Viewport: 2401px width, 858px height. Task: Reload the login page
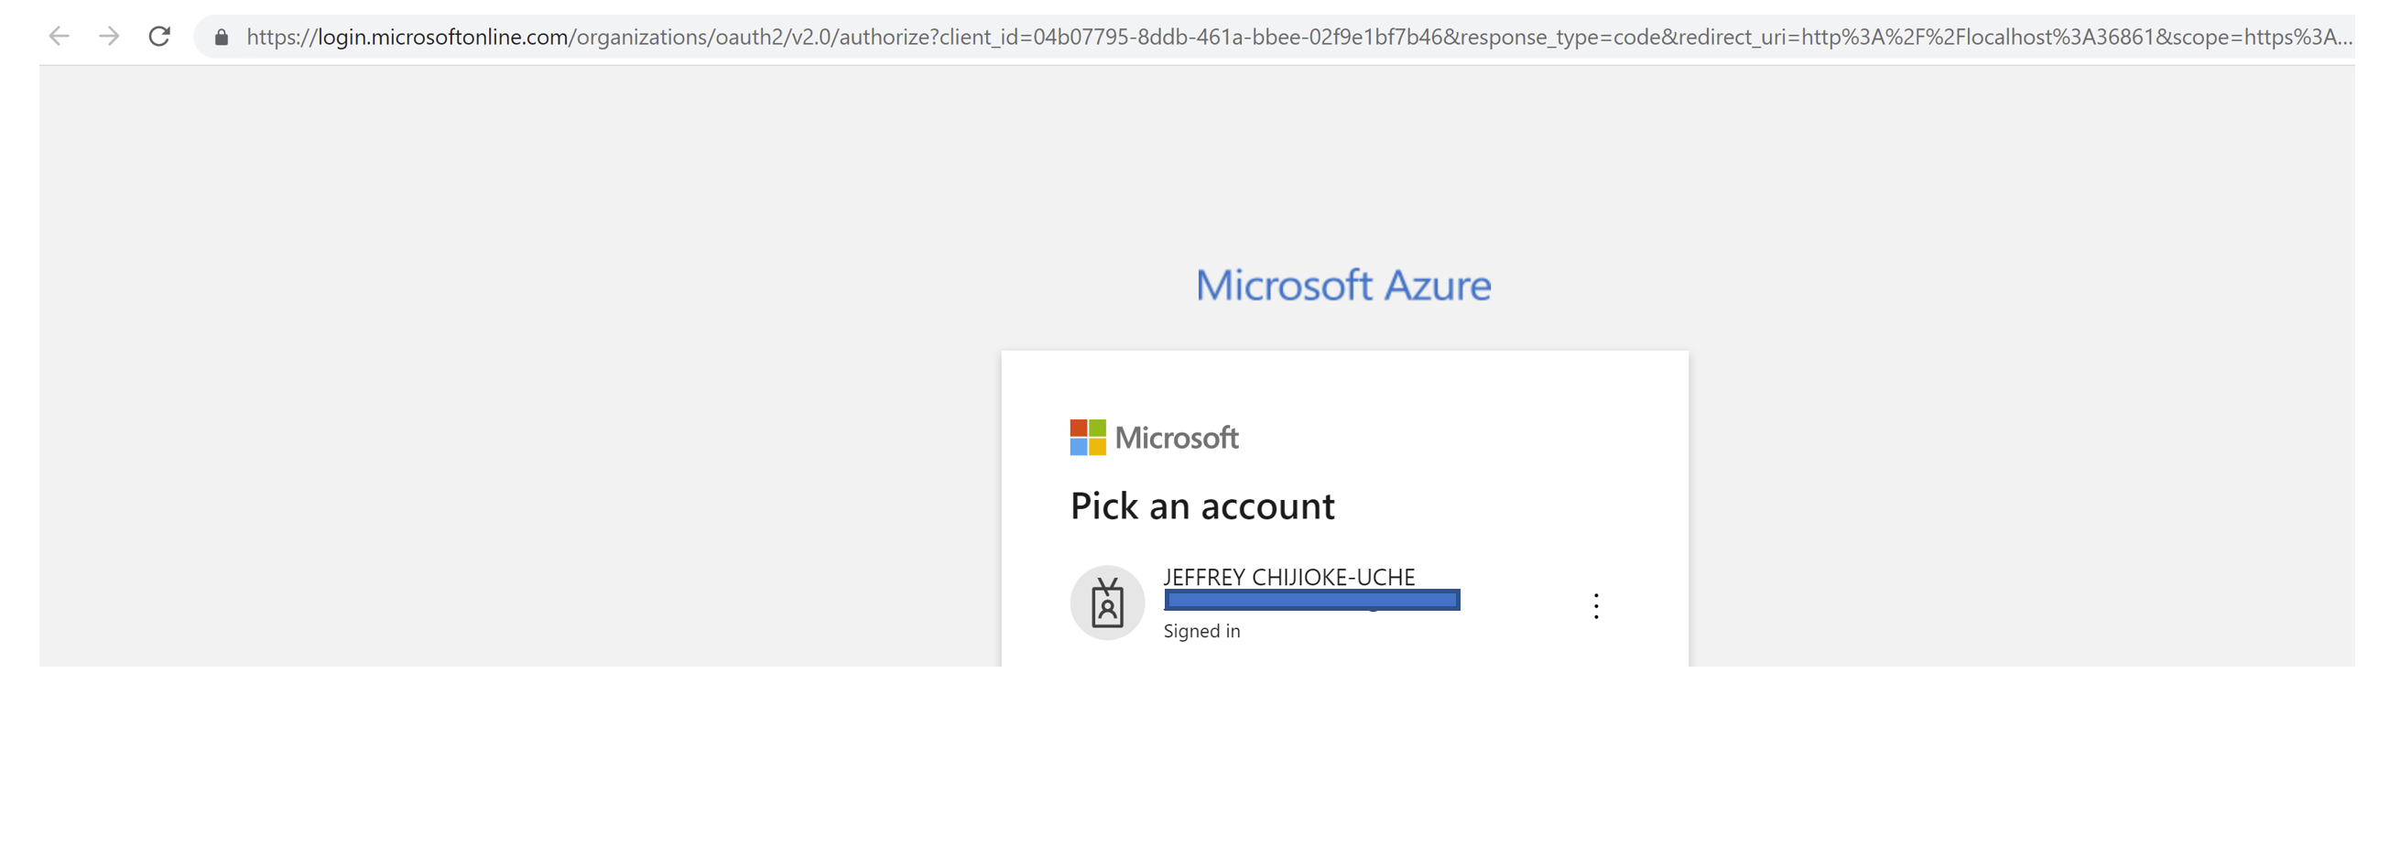159,37
